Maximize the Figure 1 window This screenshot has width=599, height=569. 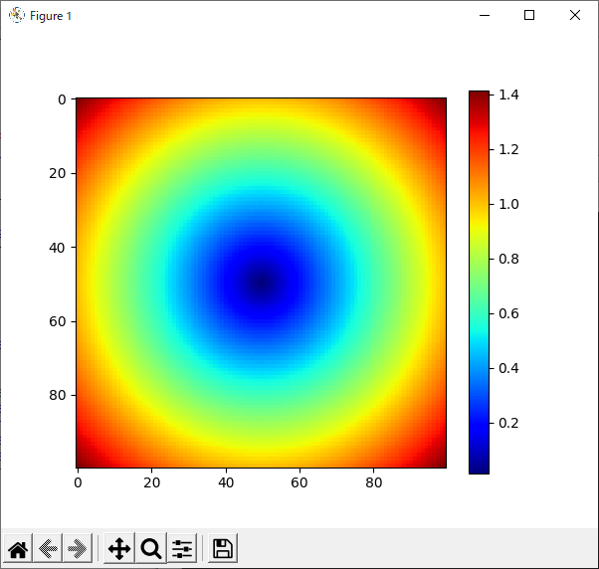pyautogui.click(x=529, y=15)
